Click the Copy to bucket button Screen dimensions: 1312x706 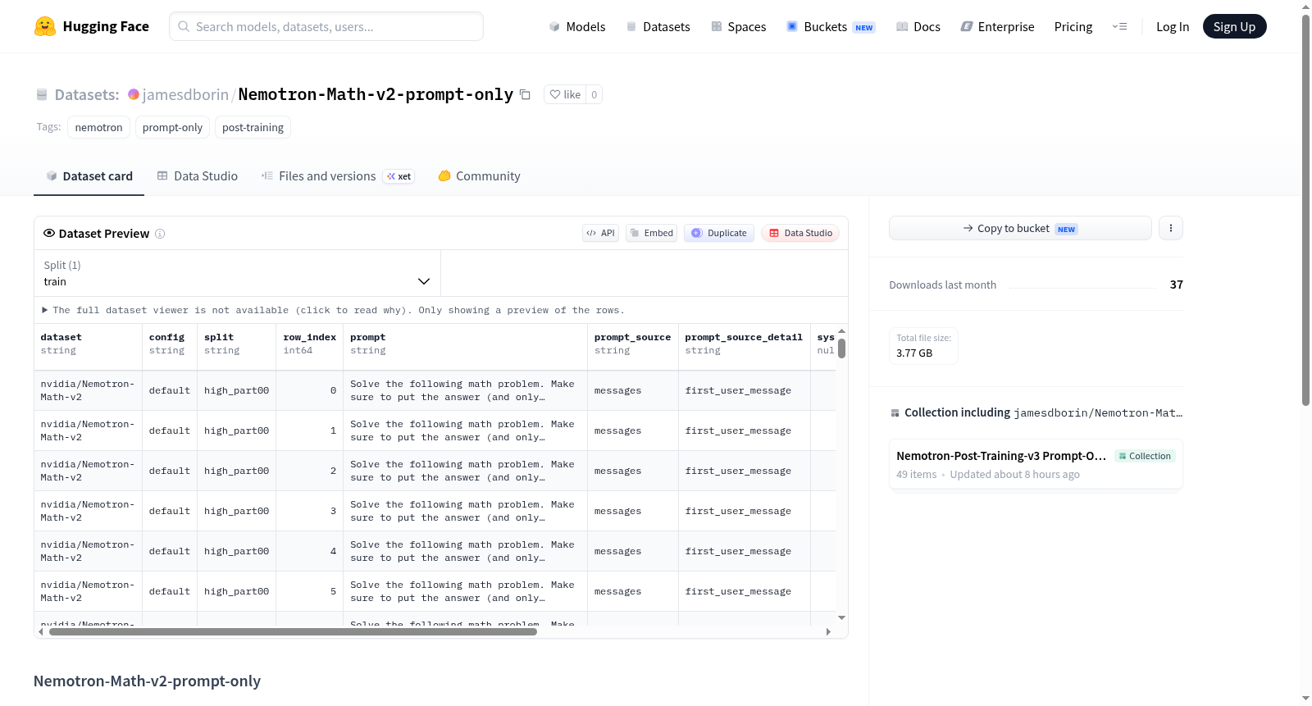1020,228
